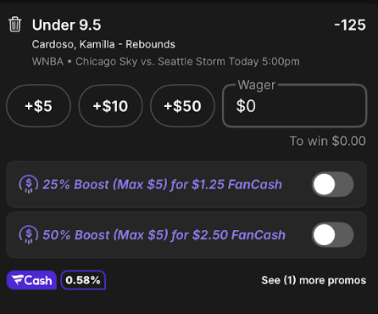Click the Wager field label

(x=257, y=85)
